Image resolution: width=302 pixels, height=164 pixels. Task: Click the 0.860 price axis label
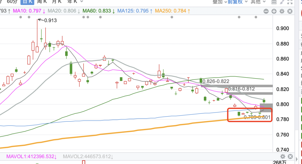(282, 59)
